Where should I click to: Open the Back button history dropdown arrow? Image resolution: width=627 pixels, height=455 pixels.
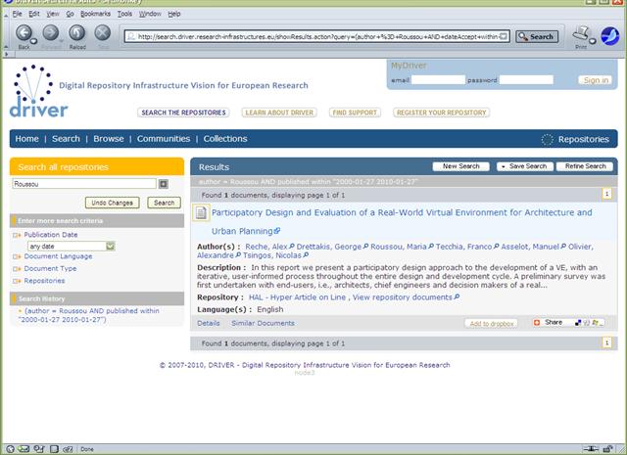[x=33, y=41]
